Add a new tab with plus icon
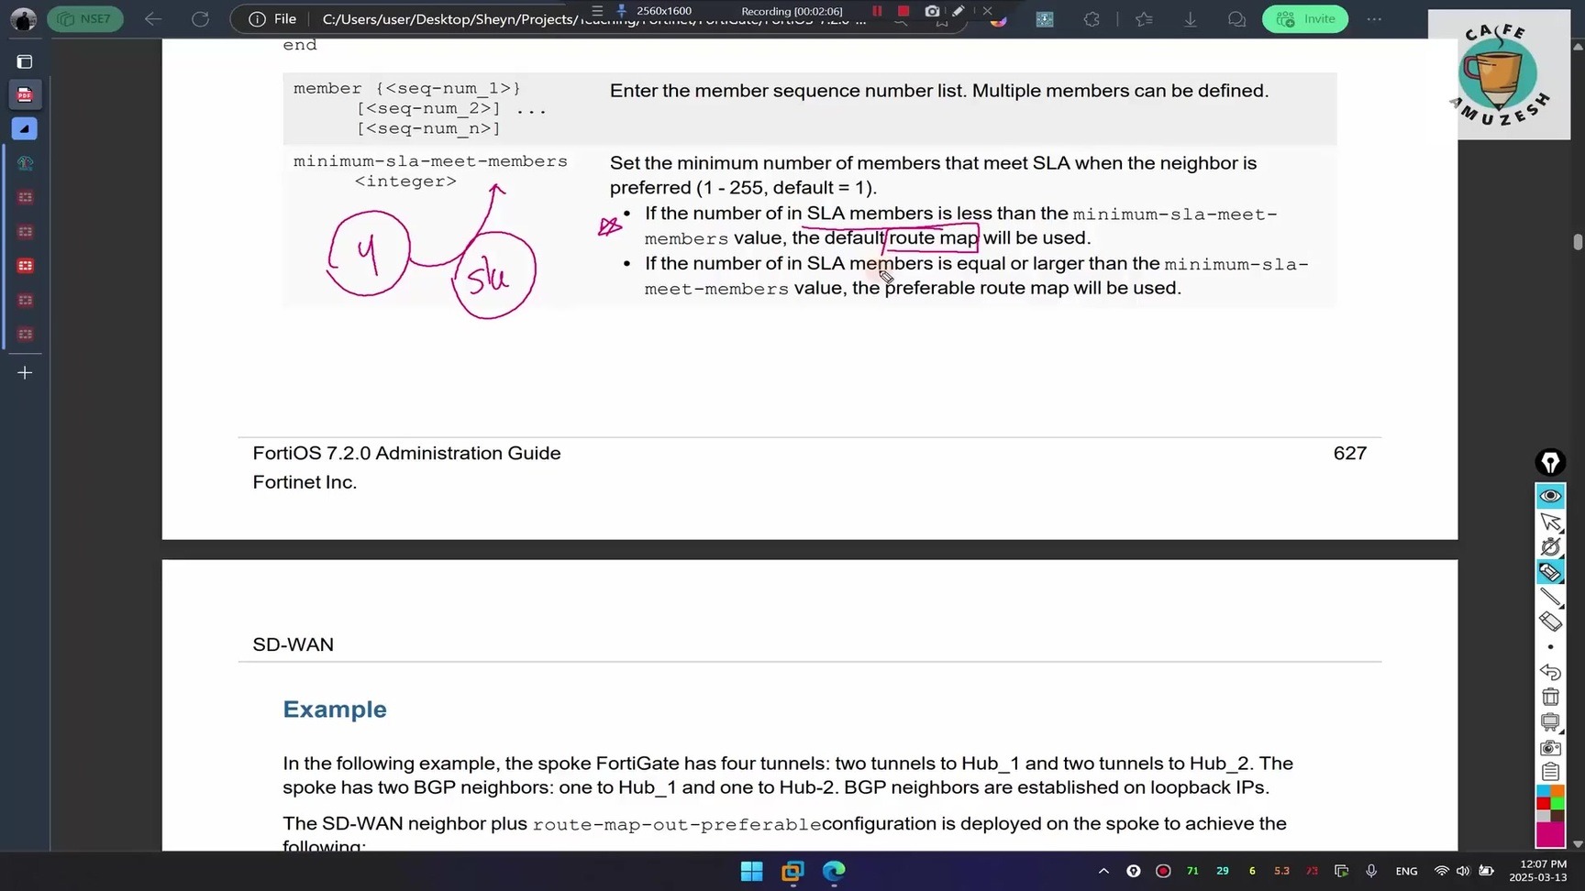The width and height of the screenshot is (1585, 891). coord(25,372)
